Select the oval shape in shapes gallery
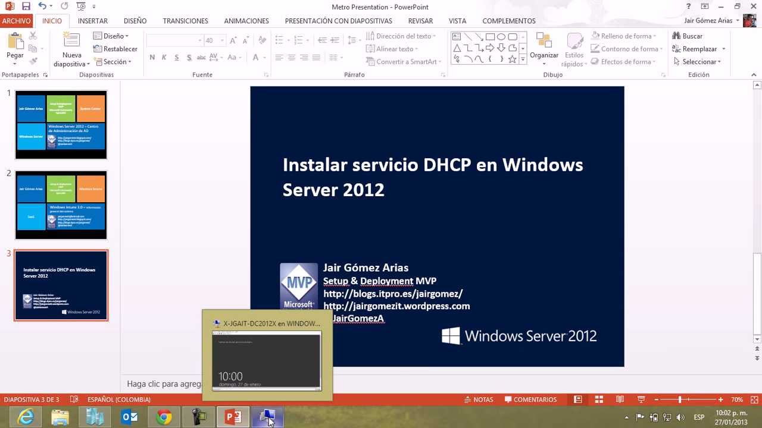Image resolution: width=762 pixels, height=428 pixels. click(501, 37)
